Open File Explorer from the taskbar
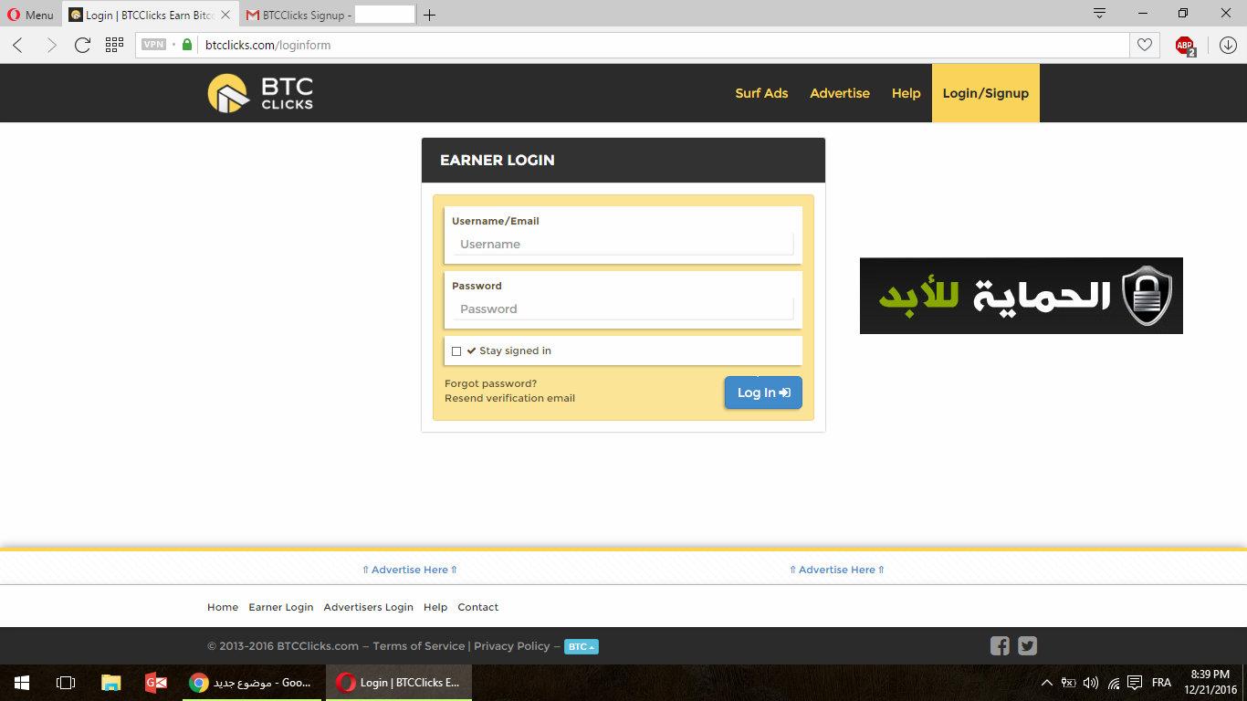The width and height of the screenshot is (1247, 701). [110, 683]
